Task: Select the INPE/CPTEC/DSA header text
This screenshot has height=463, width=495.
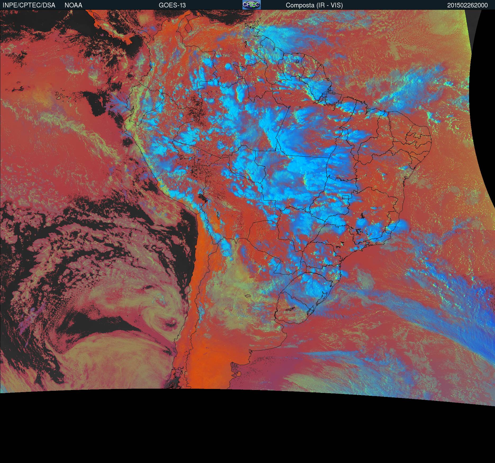Action: click(29, 5)
